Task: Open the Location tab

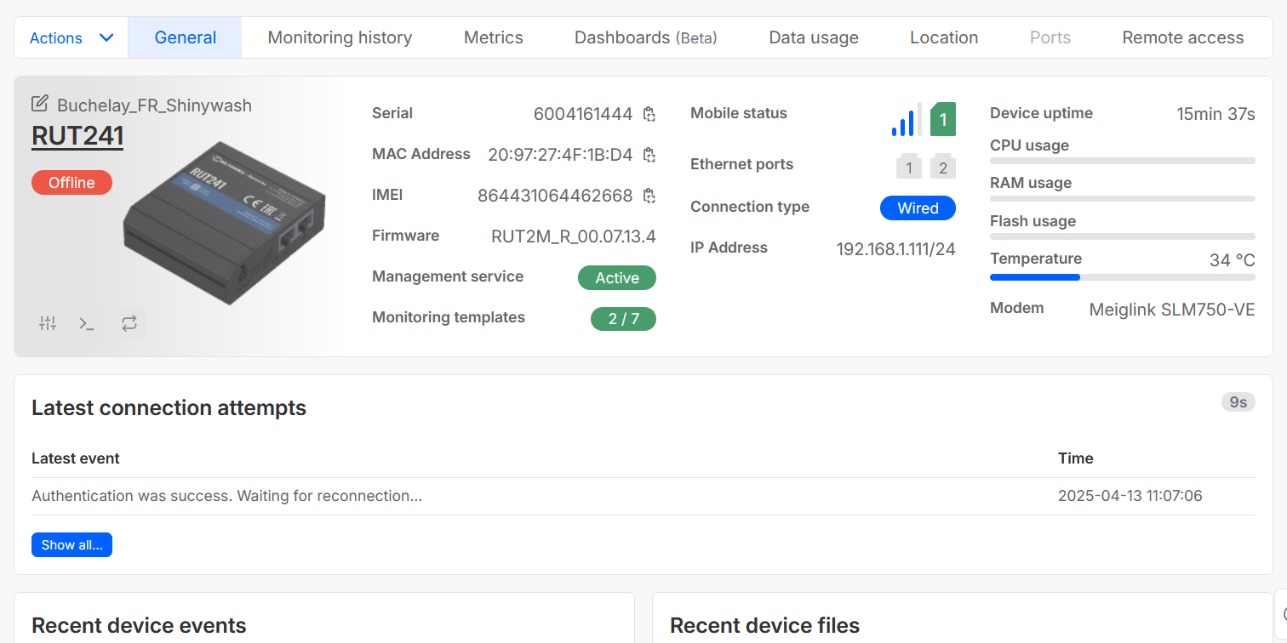Action: point(944,37)
